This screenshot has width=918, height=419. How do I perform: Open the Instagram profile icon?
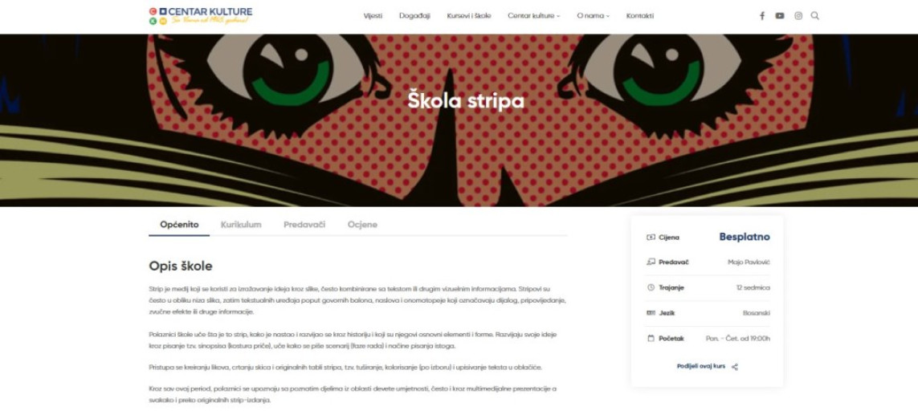tap(798, 16)
